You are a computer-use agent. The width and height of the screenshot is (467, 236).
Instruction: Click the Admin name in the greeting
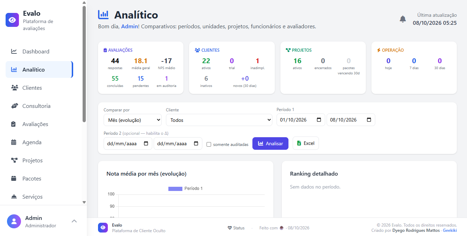point(130,26)
